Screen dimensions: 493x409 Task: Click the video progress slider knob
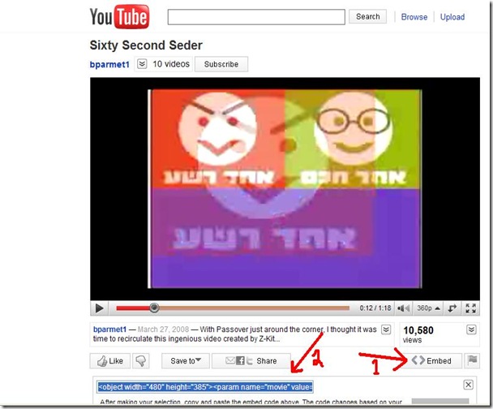(x=154, y=308)
